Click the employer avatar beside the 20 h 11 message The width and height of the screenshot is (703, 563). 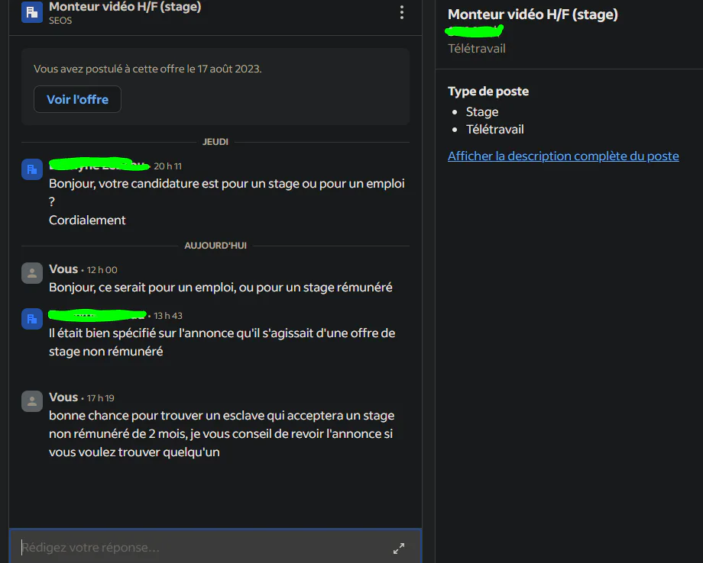[x=32, y=169]
